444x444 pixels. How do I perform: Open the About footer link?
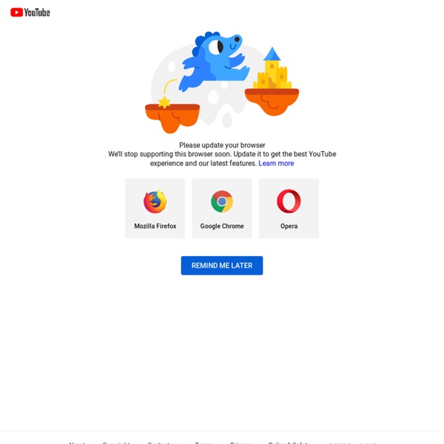77,443
